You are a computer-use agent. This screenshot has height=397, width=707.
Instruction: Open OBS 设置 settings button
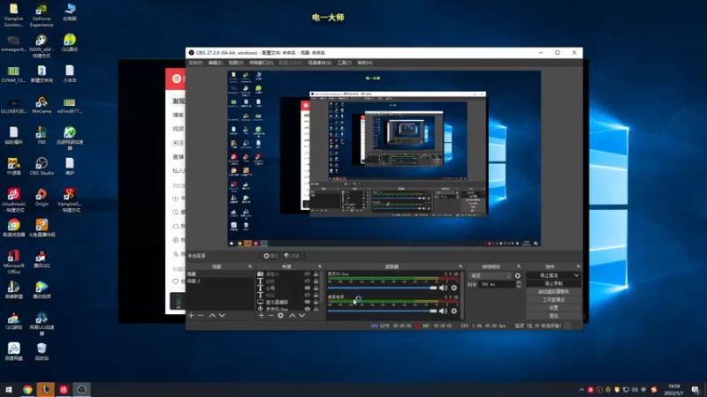coord(553,308)
